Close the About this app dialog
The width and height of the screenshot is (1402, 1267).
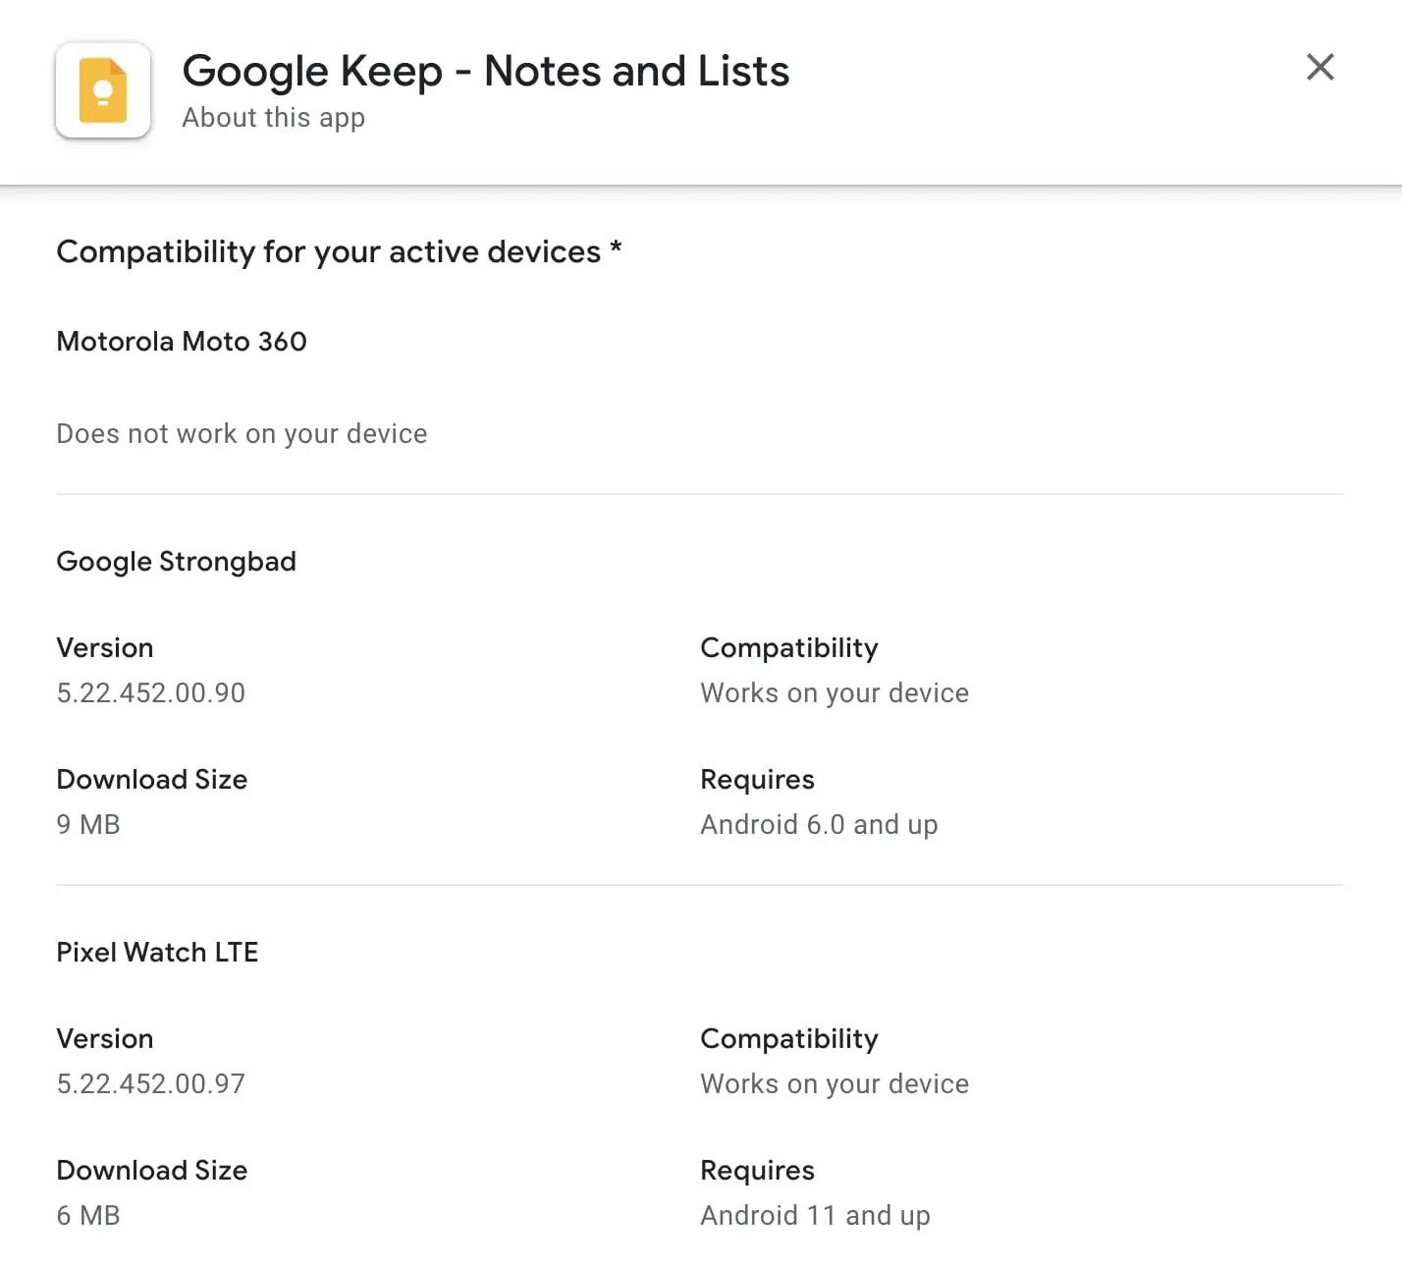click(1320, 67)
